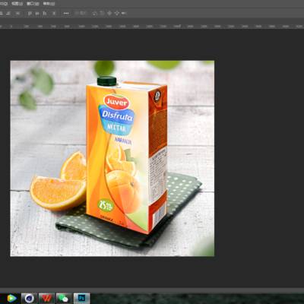Click the horizontal ruler above the canvas
Screen dimensions: 304x304
point(152,26)
